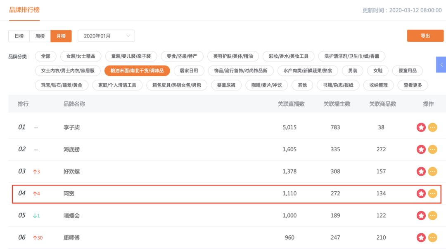The image size is (446, 249).
Task: Filter by 男装 category
Action: (352, 70)
